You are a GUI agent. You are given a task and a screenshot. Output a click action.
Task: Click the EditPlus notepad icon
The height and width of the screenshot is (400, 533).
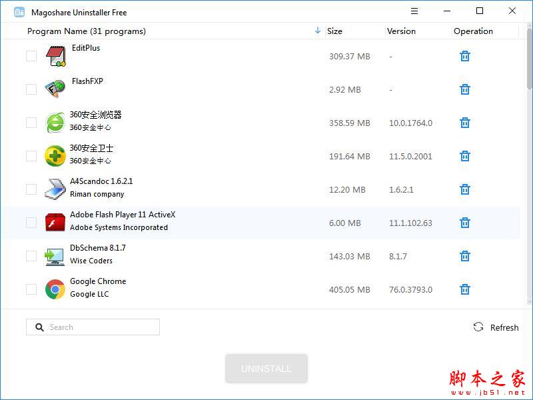tap(56, 56)
